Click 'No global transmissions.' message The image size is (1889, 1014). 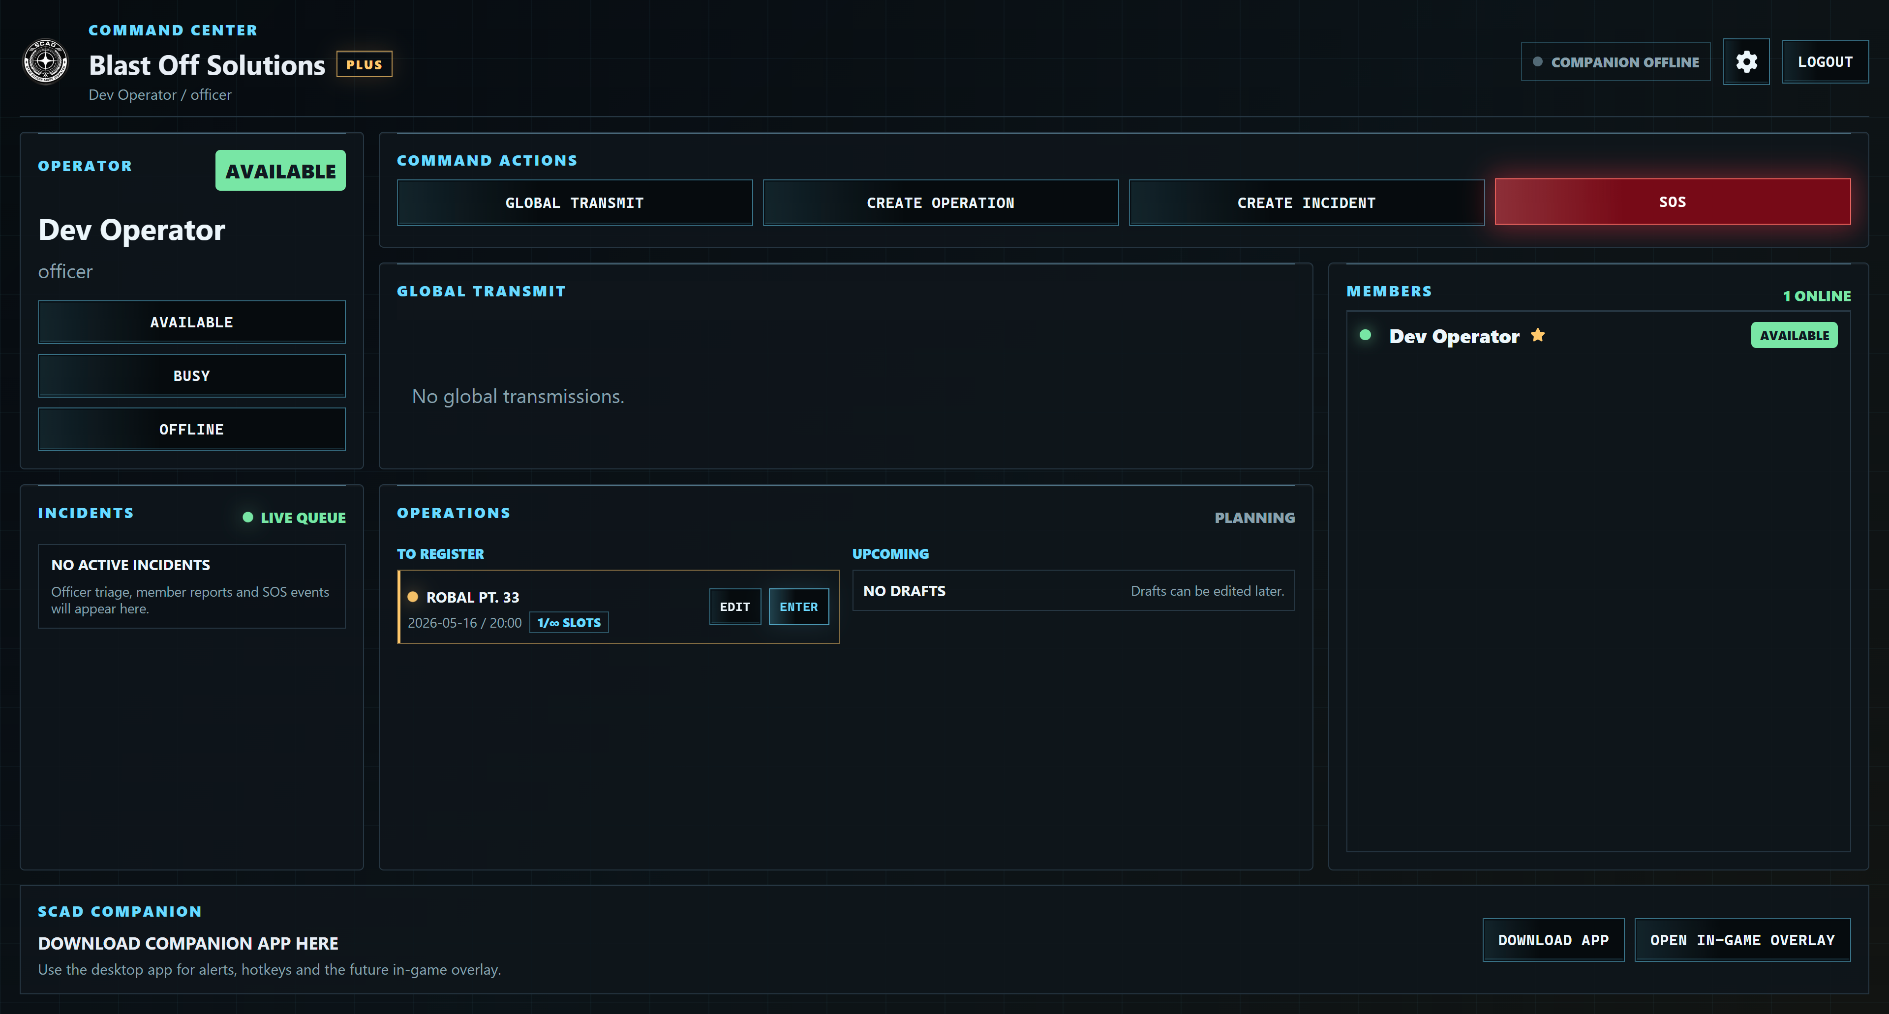click(518, 396)
